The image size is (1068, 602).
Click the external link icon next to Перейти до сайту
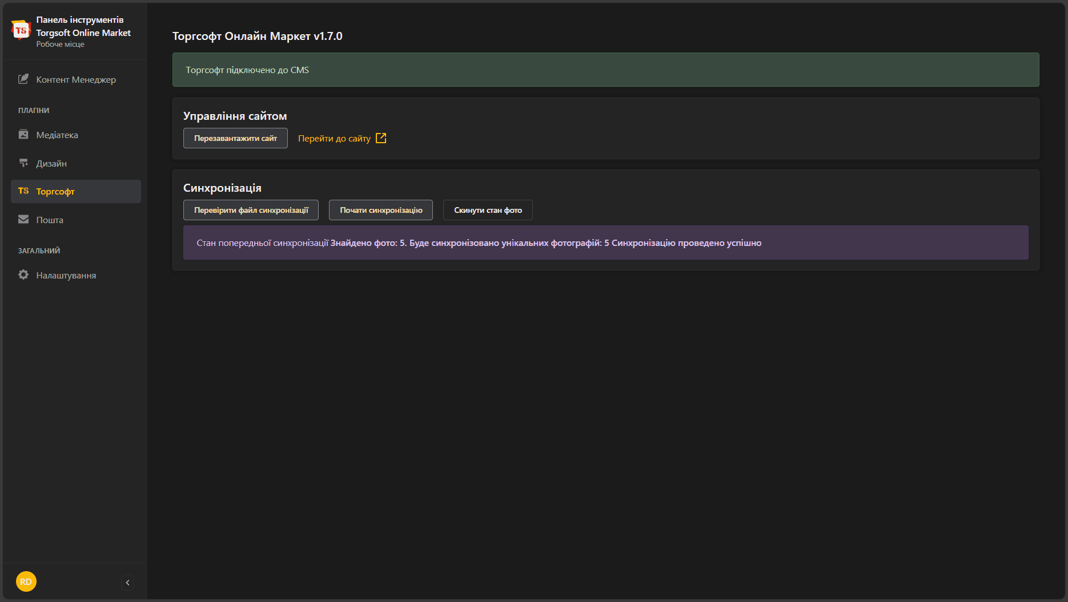pyautogui.click(x=381, y=138)
